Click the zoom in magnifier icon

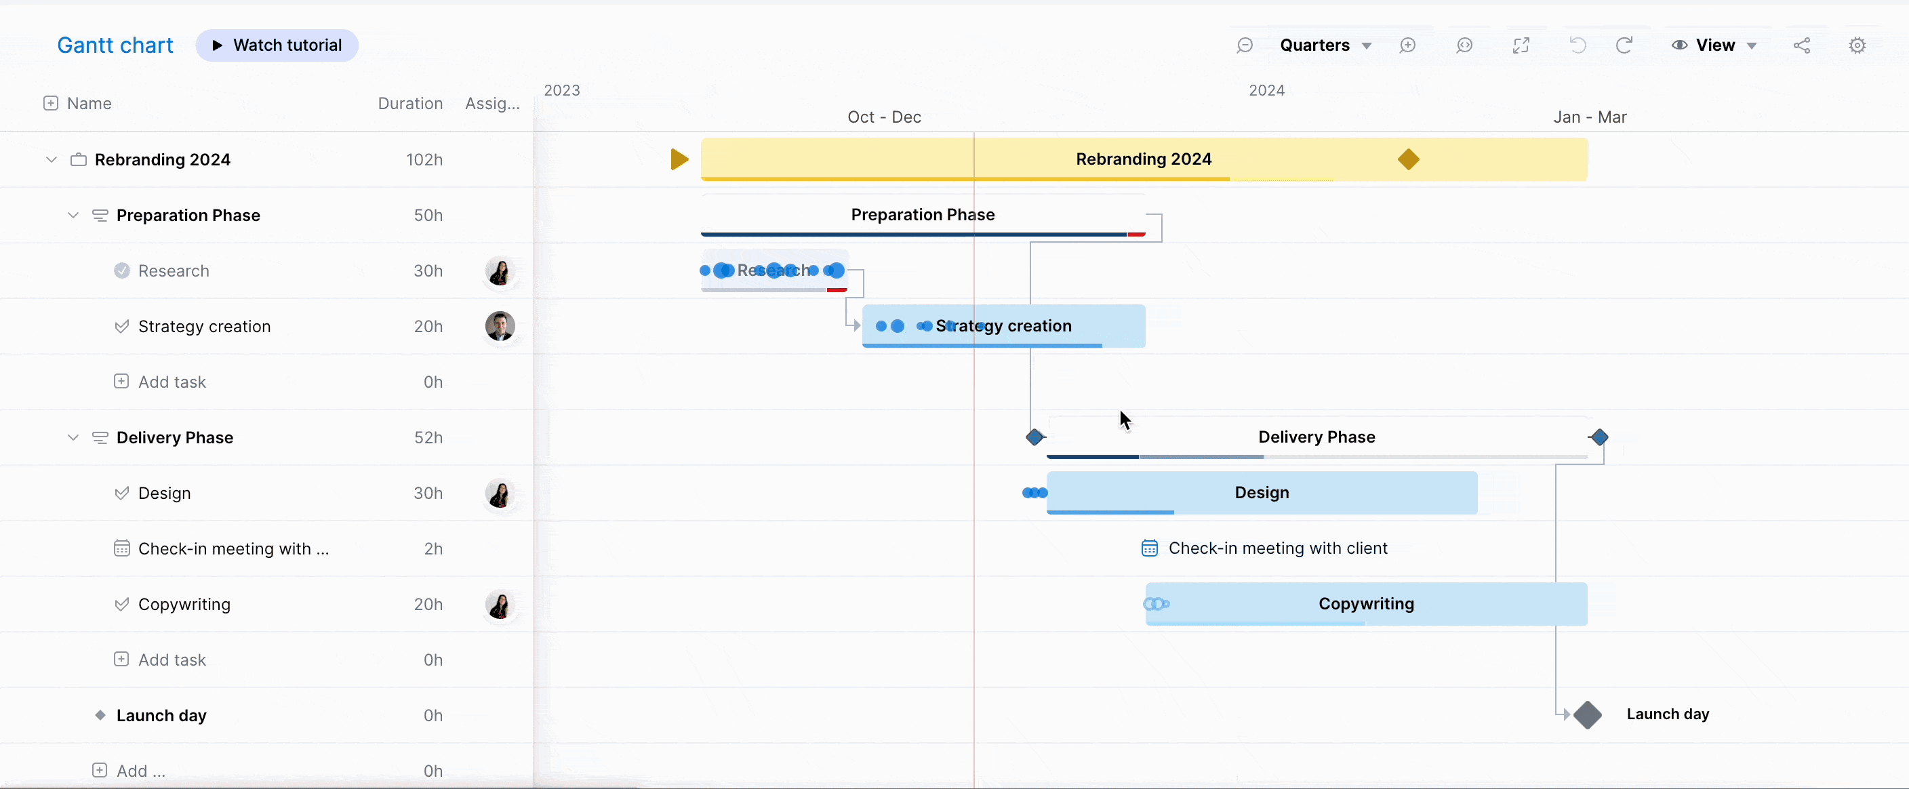1407,45
